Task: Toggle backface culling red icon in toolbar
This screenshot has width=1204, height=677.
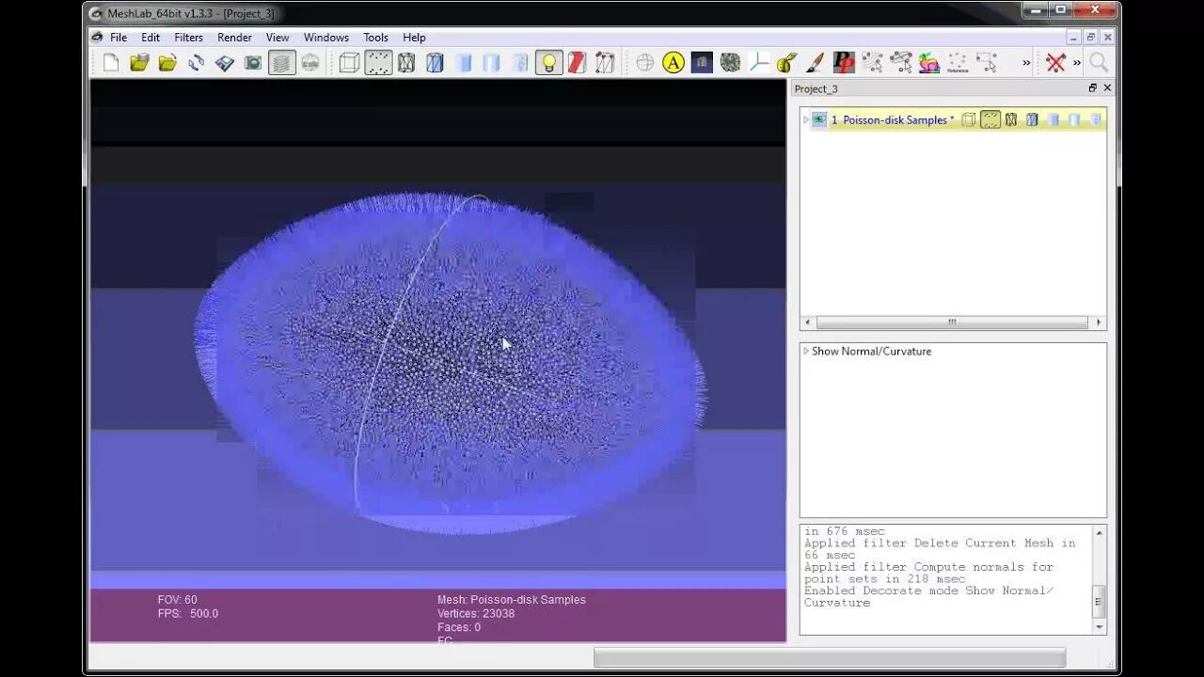Action: [x=576, y=62]
